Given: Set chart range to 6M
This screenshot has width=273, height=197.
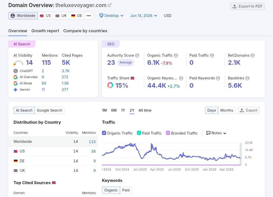Looking at the screenshot, I should (x=114, y=110).
